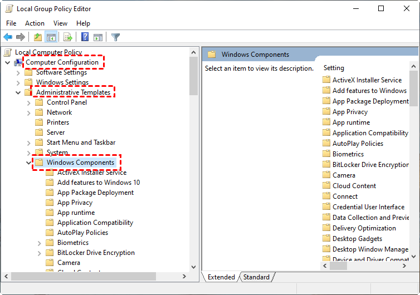
Task: Expand the BitLocker Drive Encryption tree node
Action: (x=40, y=253)
